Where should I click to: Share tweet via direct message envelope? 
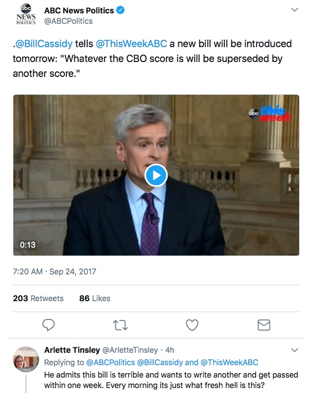[x=264, y=325]
